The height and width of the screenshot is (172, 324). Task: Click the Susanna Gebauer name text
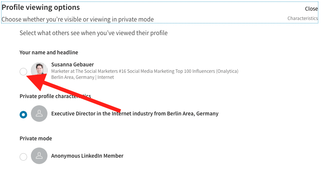coord(73,64)
